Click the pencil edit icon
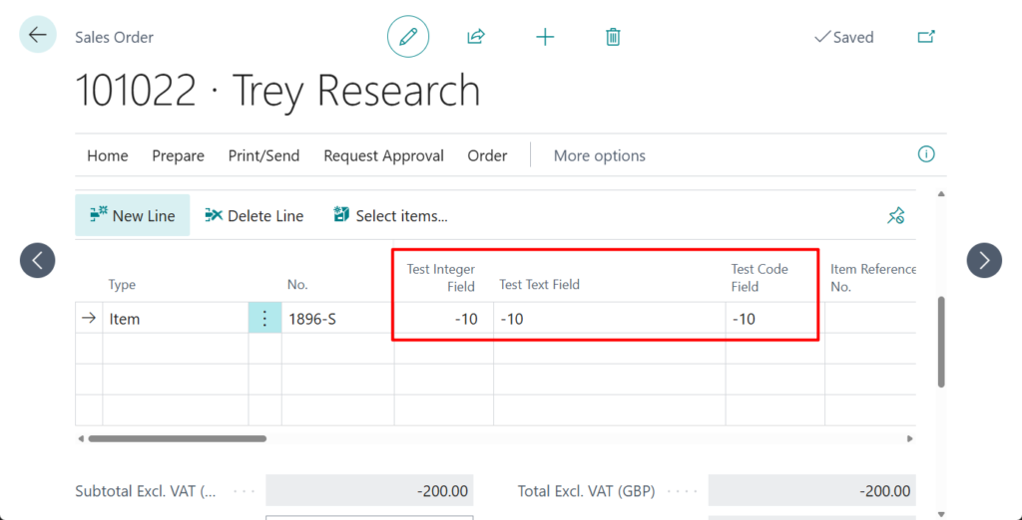This screenshot has width=1022, height=520. 407,37
